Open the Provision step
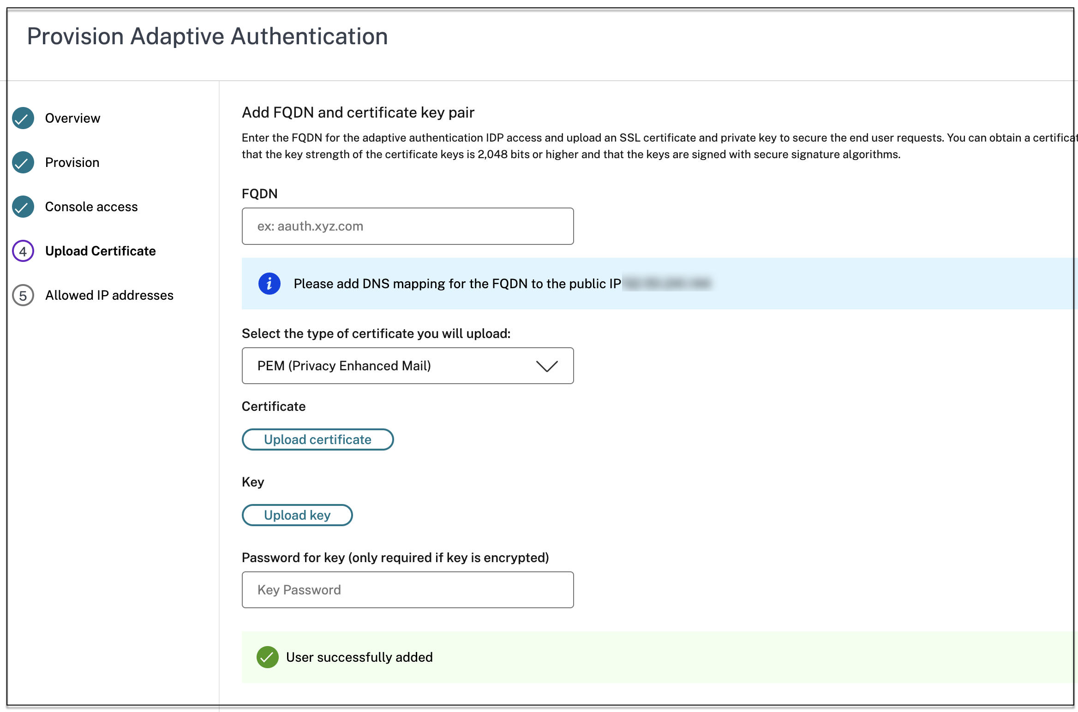The image size is (1078, 712). 72,162
